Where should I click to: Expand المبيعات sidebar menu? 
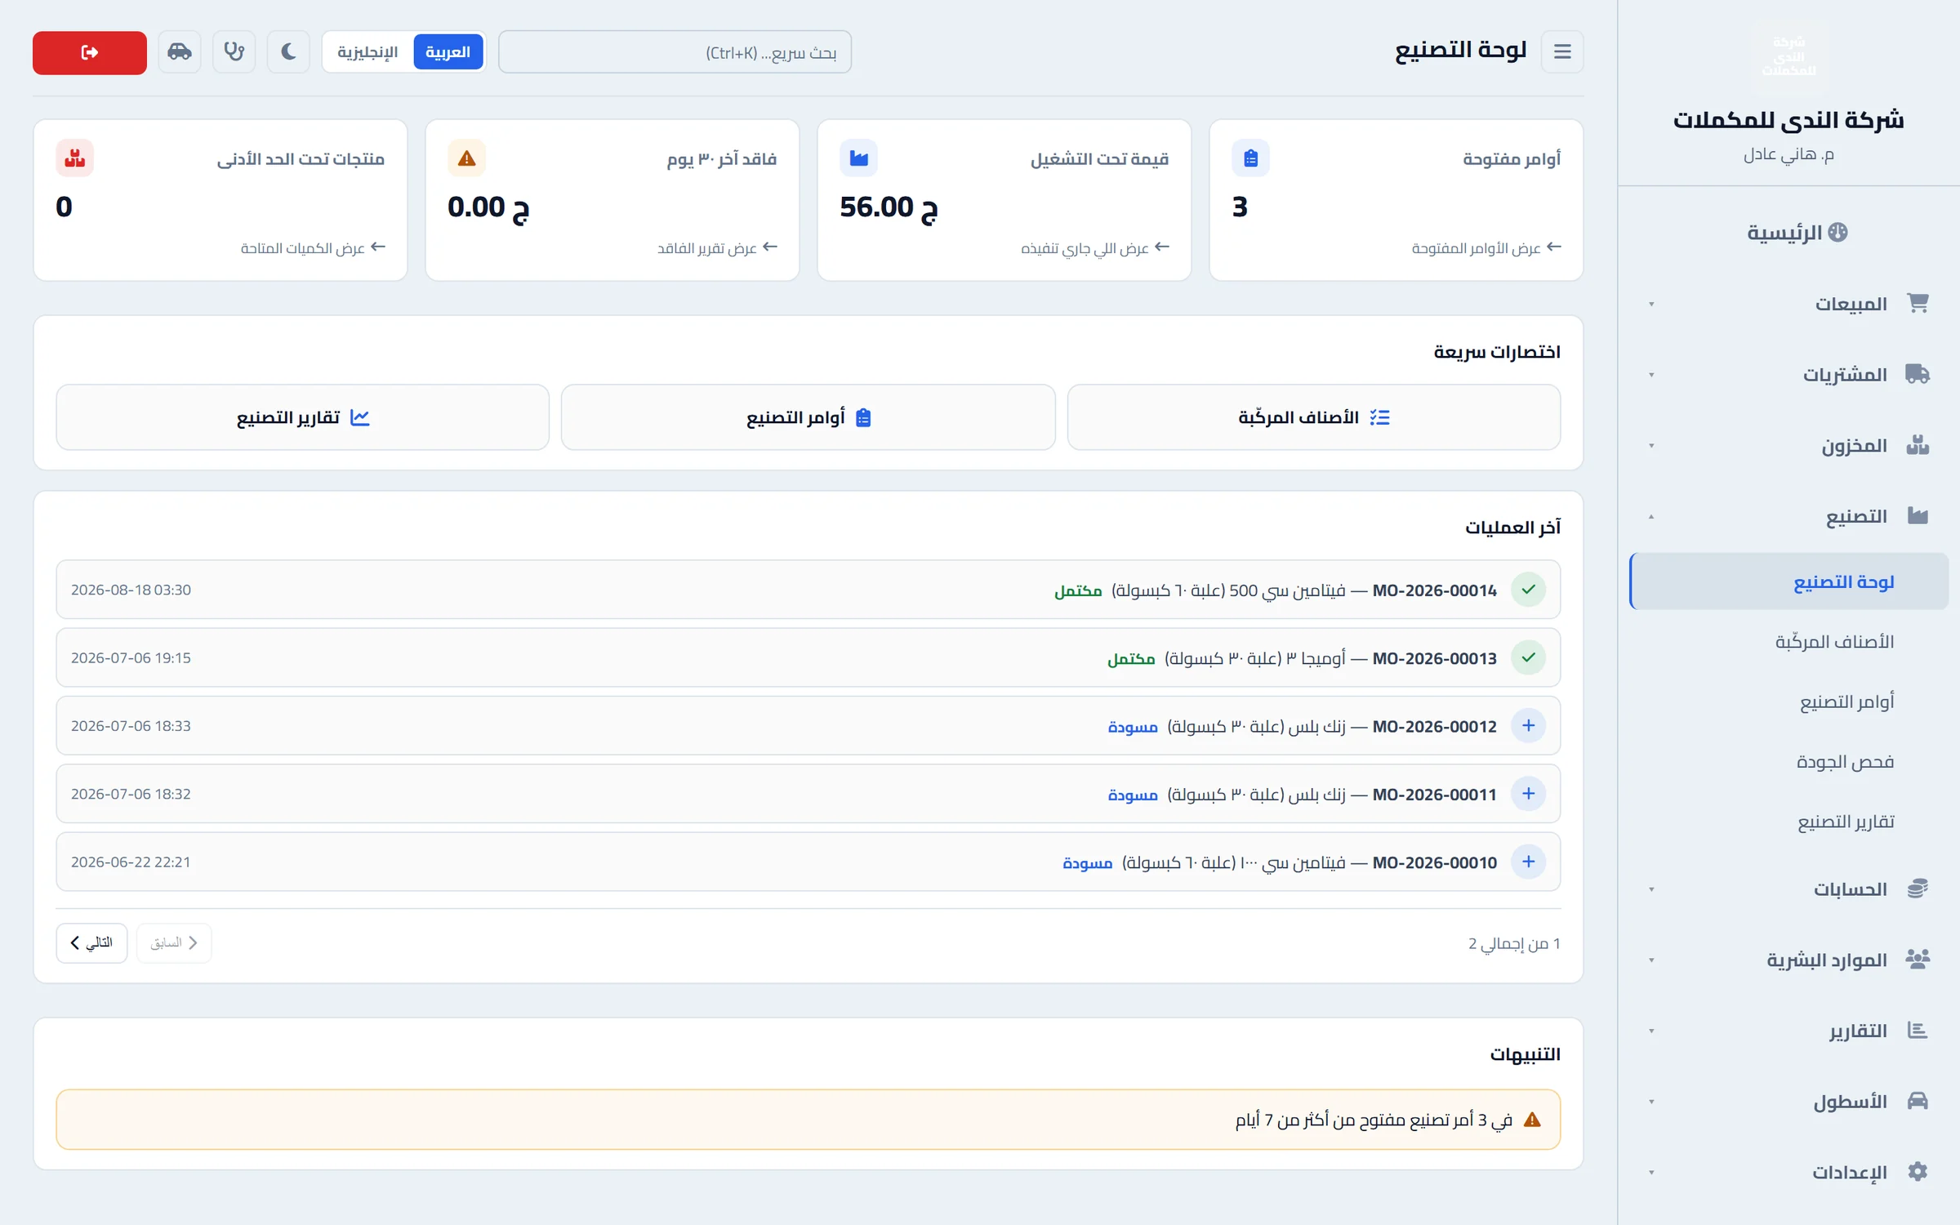coord(1788,304)
